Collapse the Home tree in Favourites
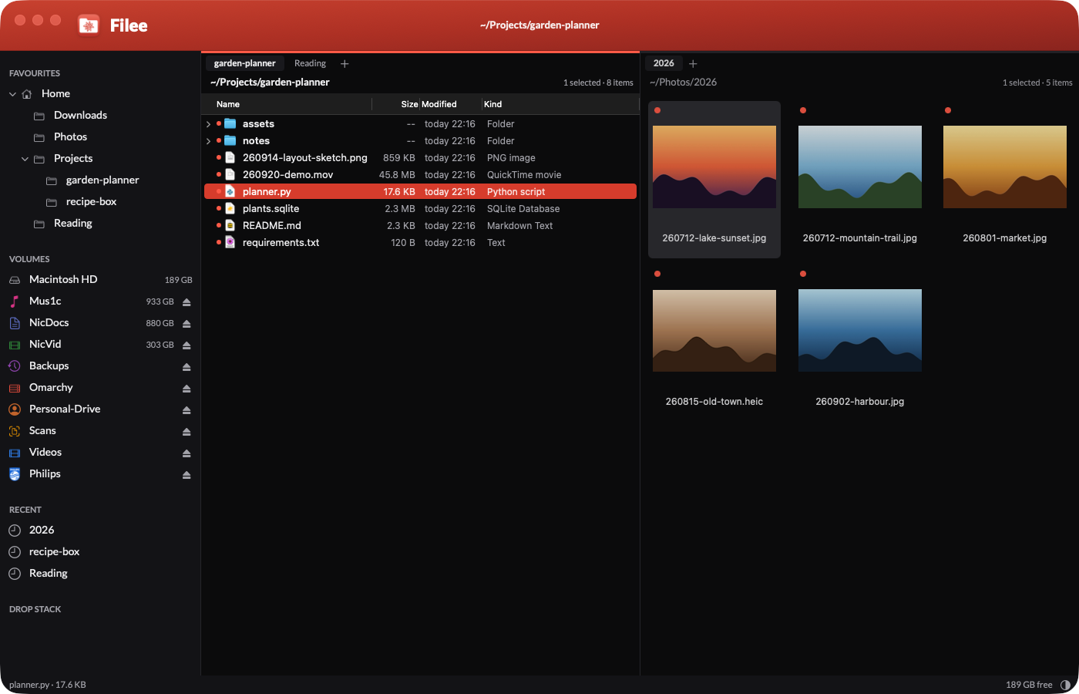Viewport: 1079px width, 694px height. pyautogui.click(x=12, y=94)
